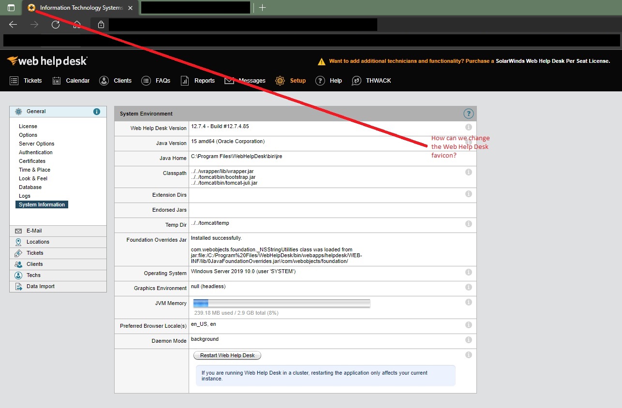The height and width of the screenshot is (408, 622).
Task: Expand the Clients sidebar section
Action: pyautogui.click(x=58, y=264)
